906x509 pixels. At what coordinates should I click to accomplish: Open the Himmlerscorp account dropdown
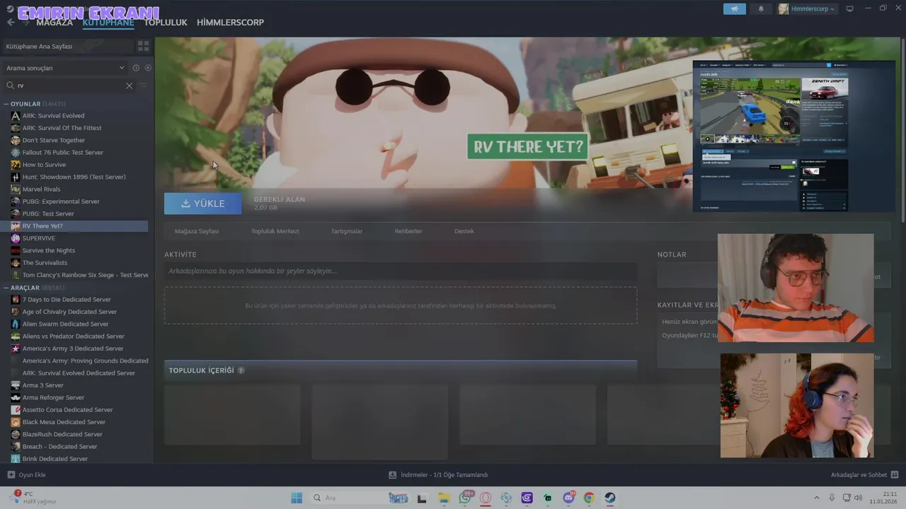[808, 8]
